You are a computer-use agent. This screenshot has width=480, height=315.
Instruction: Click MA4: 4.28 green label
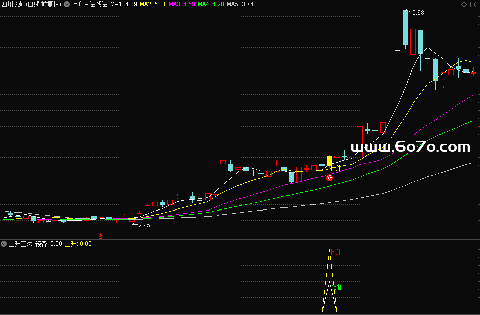point(211,4)
